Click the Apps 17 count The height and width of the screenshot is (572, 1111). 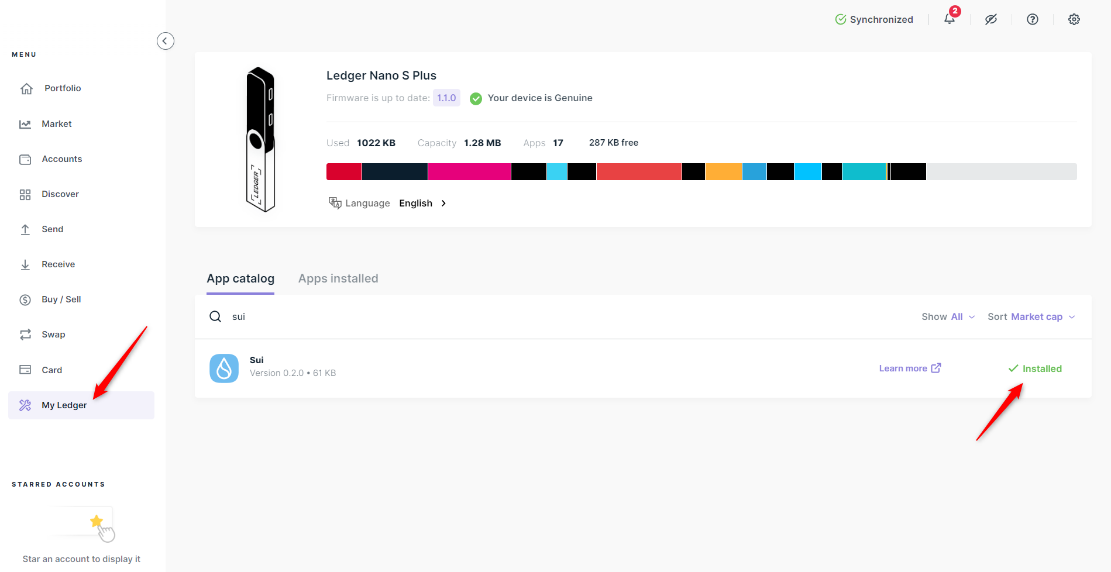click(558, 143)
